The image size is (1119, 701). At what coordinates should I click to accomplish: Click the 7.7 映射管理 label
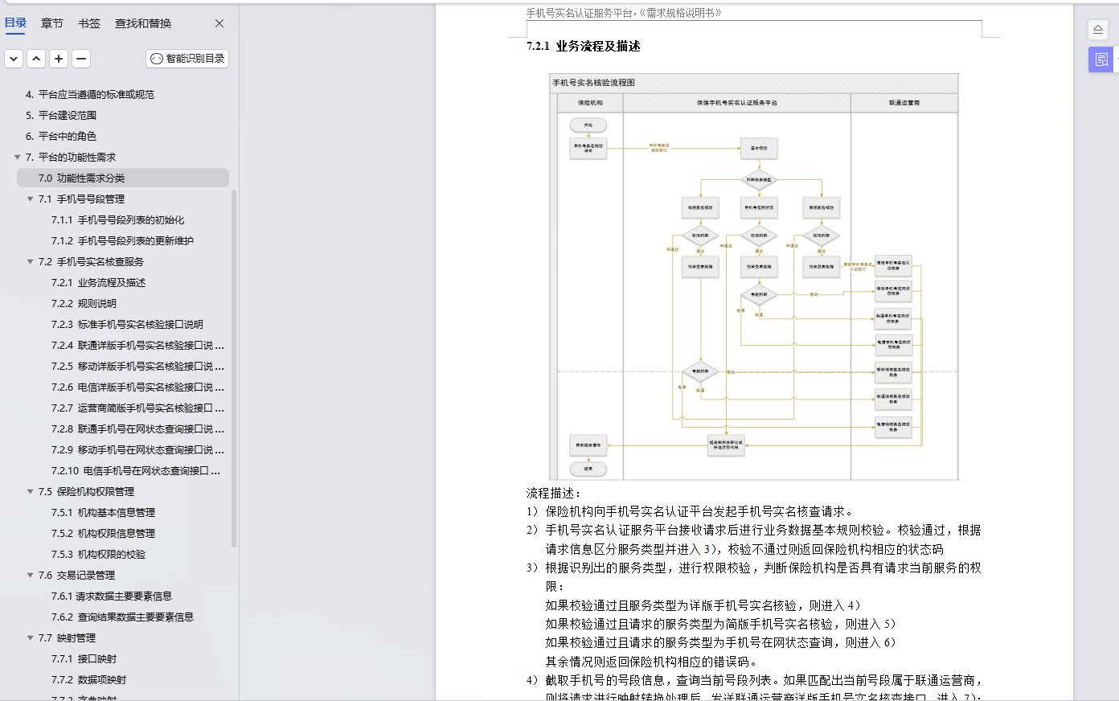click(x=67, y=637)
